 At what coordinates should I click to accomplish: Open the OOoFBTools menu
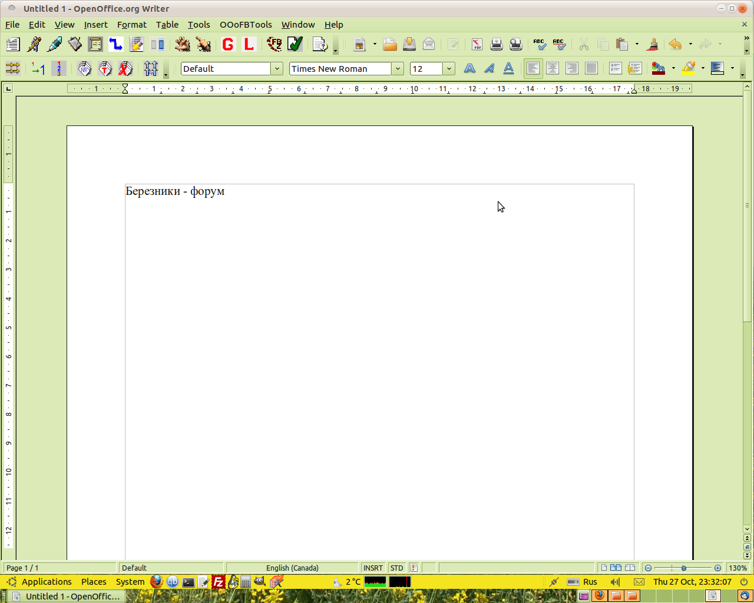(246, 25)
